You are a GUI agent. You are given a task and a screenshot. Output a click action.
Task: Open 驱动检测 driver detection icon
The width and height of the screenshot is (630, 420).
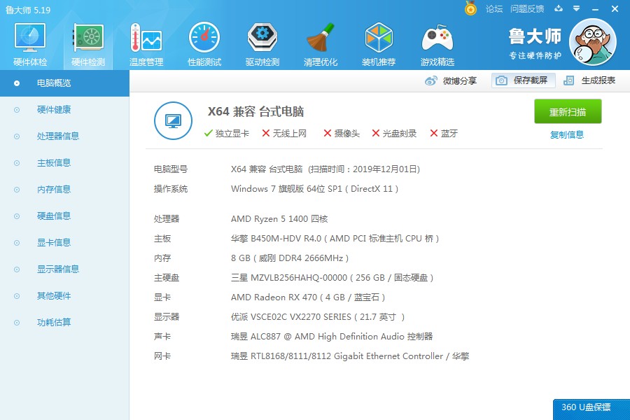[x=262, y=37]
